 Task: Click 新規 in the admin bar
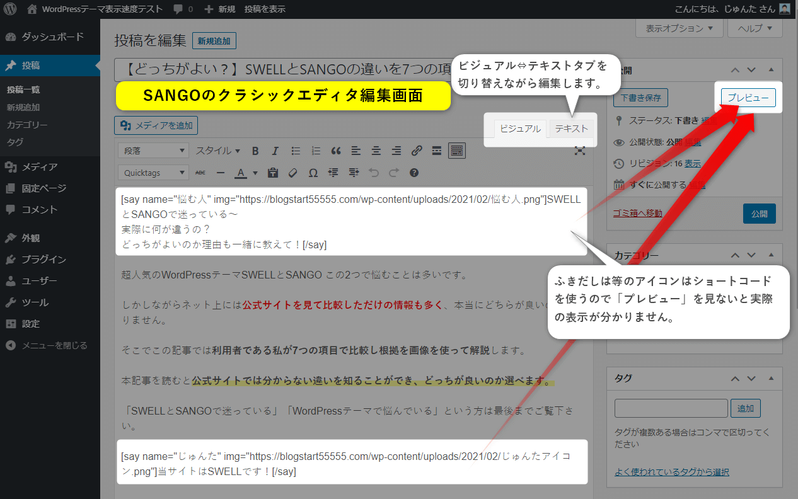pyautogui.click(x=220, y=9)
